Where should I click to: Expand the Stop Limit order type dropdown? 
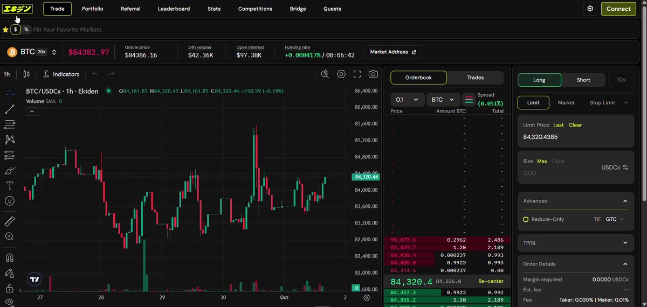tap(609, 102)
